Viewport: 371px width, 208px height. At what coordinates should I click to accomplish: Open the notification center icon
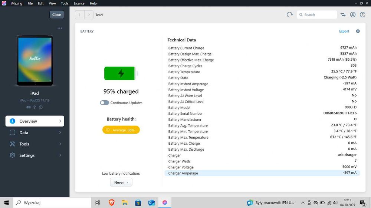tap(362, 203)
